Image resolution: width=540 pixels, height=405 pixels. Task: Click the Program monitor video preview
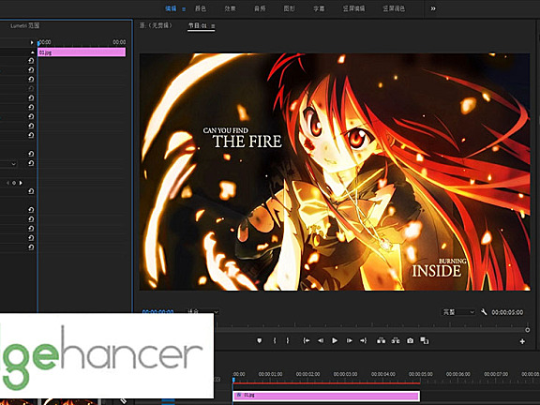[x=335, y=172]
